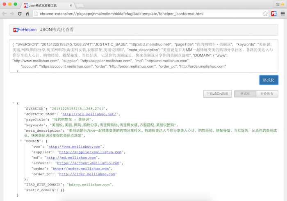Open a new blank tab
The image size is (287, 201).
[80, 6]
